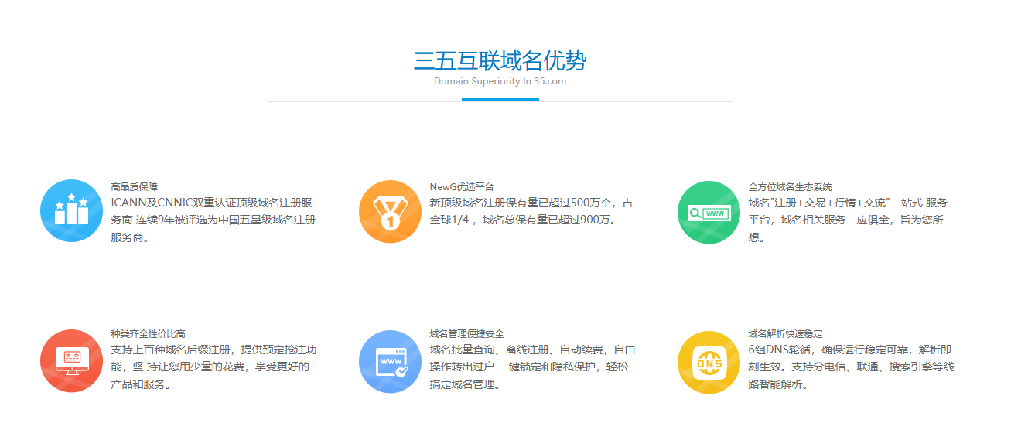
Task: Select the NewG优选平台 heading
Action: 461,186
